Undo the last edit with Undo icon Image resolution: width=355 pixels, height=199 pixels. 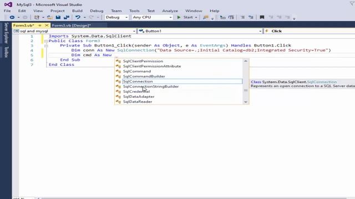click(78, 17)
